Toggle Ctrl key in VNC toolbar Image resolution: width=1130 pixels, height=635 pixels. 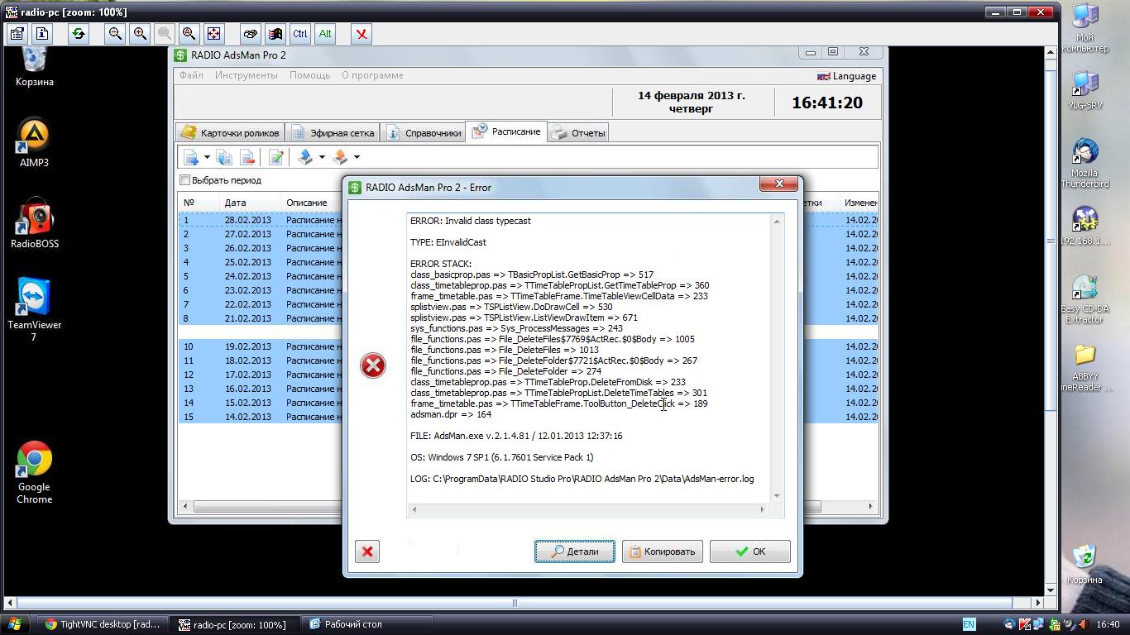point(300,34)
